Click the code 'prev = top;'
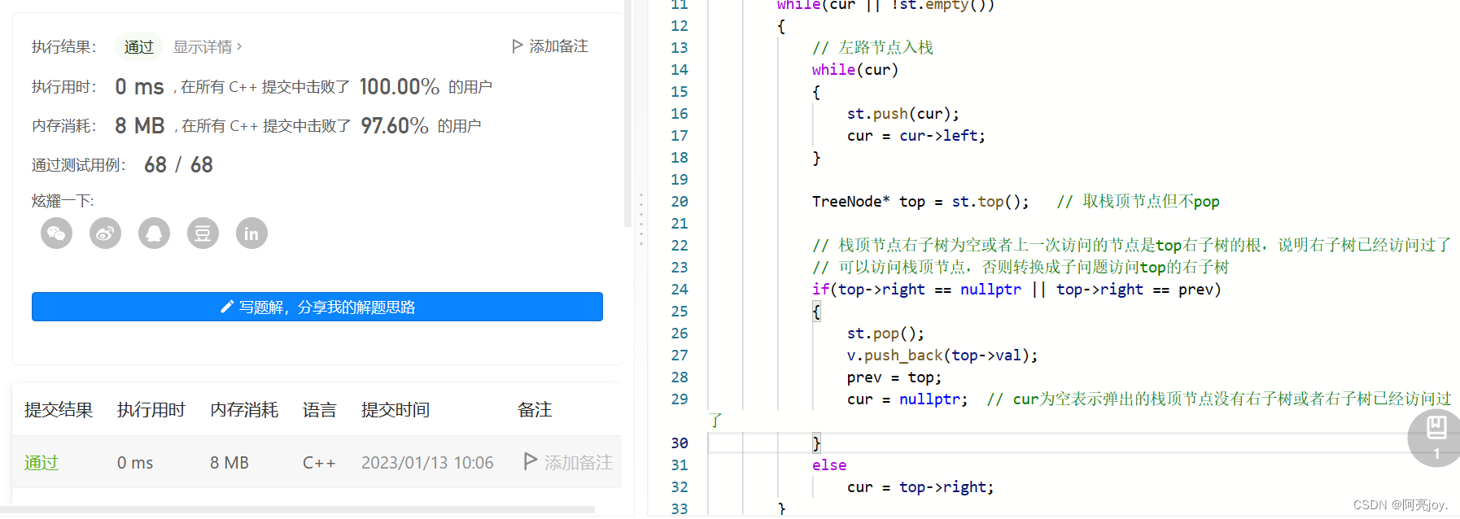1460x519 pixels. click(x=894, y=377)
